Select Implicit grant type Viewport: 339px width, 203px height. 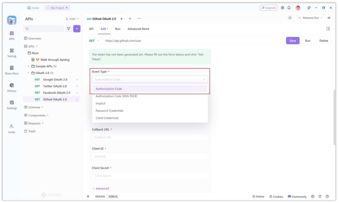coord(150,103)
